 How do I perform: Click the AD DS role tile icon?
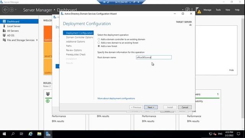[x=48, y=94]
